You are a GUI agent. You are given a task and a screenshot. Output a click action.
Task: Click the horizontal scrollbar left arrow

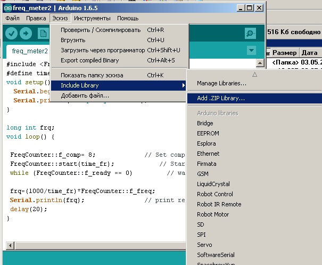click(x=10, y=245)
